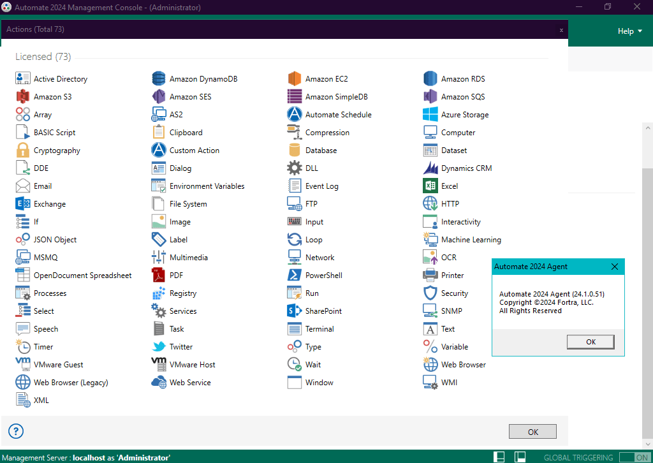Choose the Variable percent icon

click(x=430, y=346)
